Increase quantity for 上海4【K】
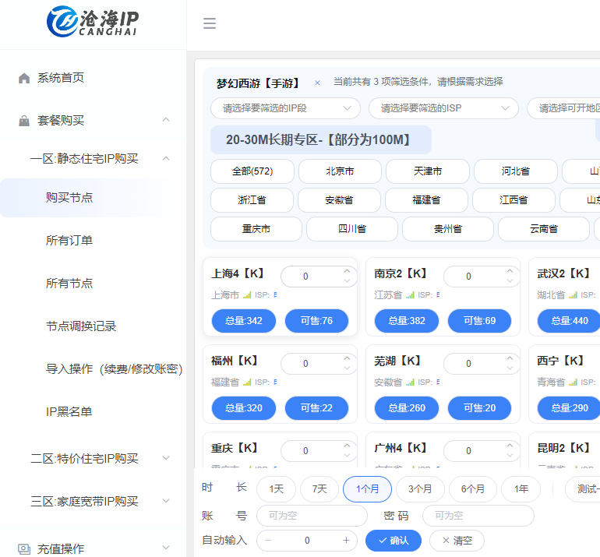Image resolution: width=600 pixels, height=557 pixels. tap(347, 271)
